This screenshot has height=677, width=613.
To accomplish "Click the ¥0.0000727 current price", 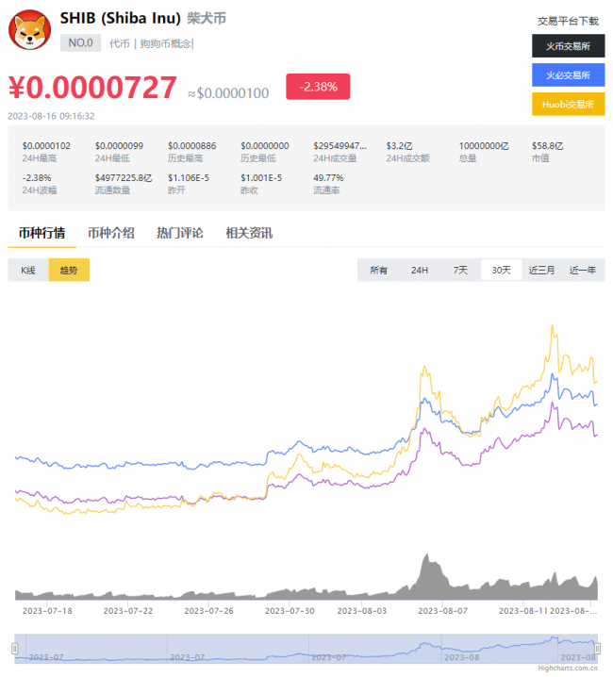I will coord(92,87).
